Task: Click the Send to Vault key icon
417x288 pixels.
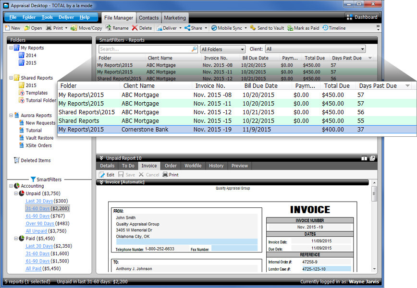Action: point(253,28)
